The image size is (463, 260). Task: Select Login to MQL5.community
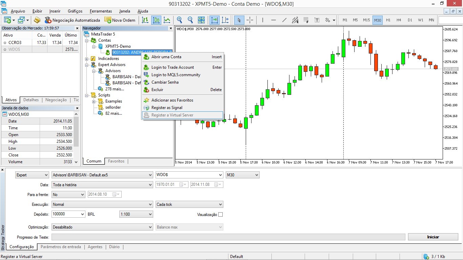coord(183,75)
